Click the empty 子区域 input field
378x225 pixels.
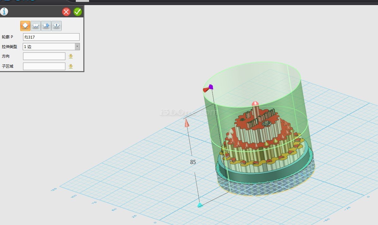click(44, 66)
